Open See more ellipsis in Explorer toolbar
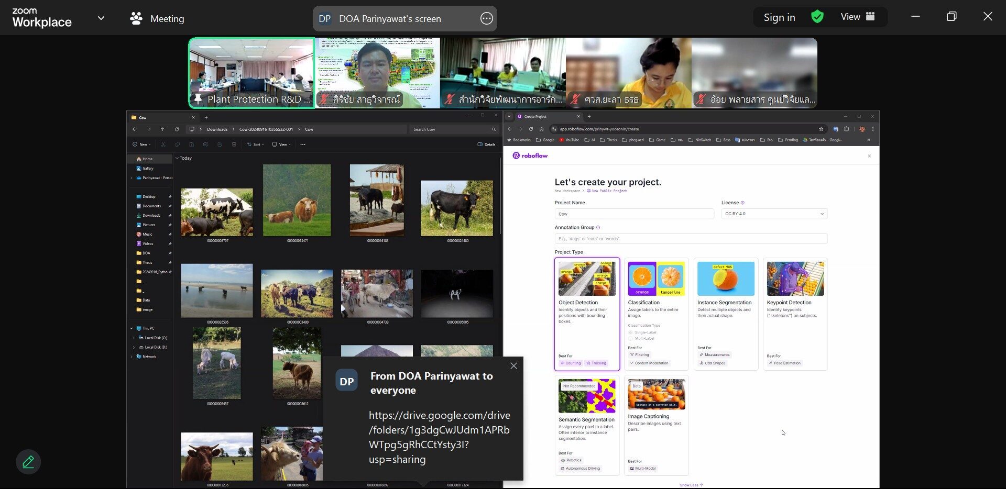1006x489 pixels. click(303, 145)
